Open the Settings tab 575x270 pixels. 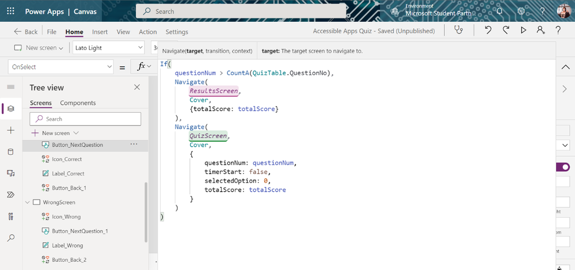click(177, 32)
